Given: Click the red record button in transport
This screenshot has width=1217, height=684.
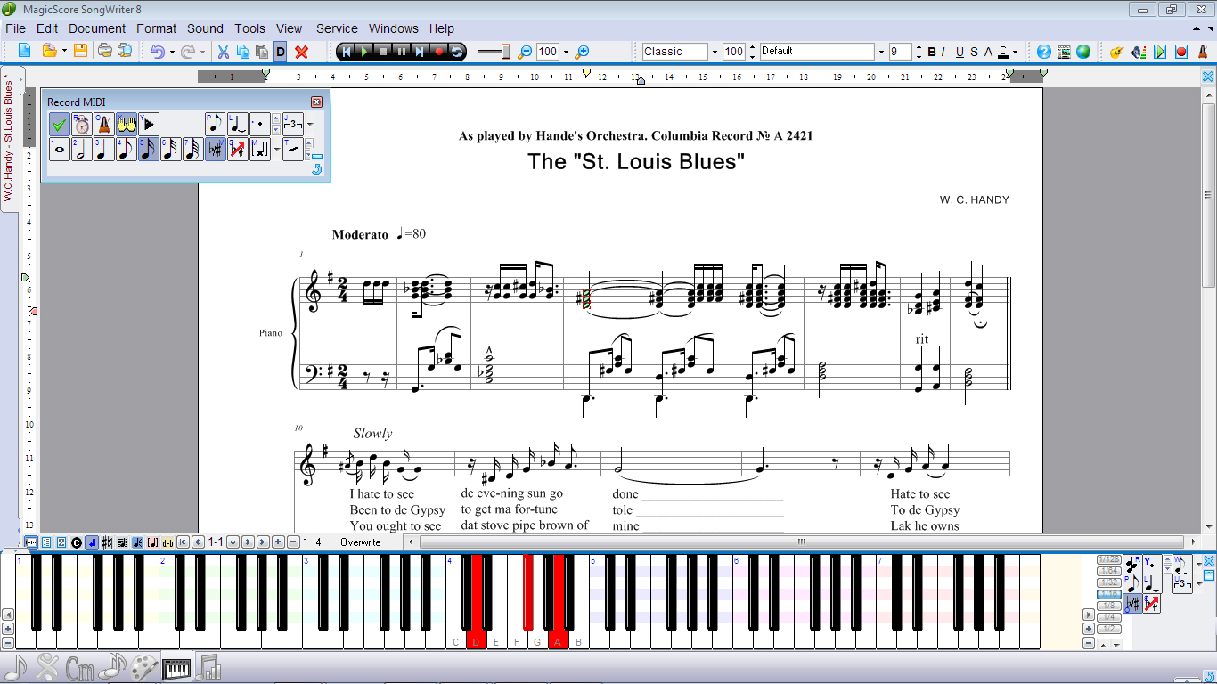Looking at the screenshot, I should point(439,52).
